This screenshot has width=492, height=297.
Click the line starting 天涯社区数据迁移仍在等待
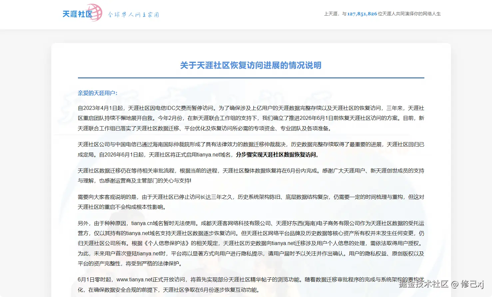[251, 171]
